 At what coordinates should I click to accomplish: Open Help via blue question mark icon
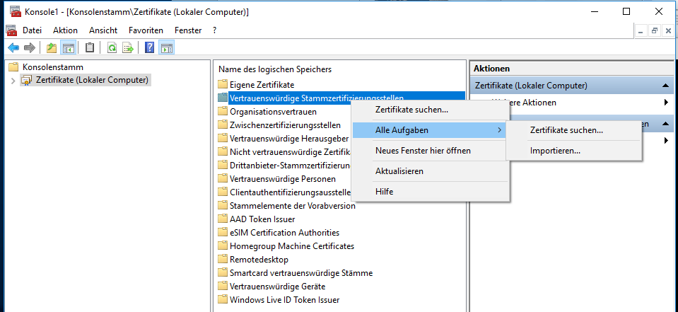tap(149, 48)
